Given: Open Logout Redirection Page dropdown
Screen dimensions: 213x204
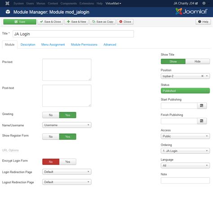Looking at the screenshot, I should click(x=67, y=182).
